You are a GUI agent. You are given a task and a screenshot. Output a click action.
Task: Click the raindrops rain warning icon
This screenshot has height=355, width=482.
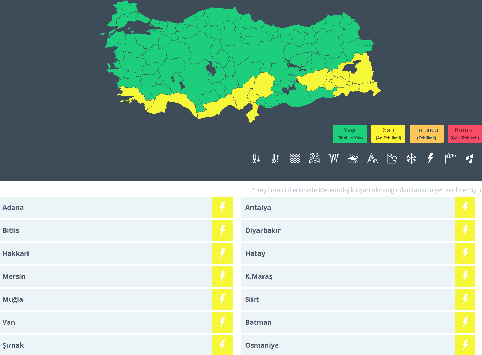(x=469, y=158)
